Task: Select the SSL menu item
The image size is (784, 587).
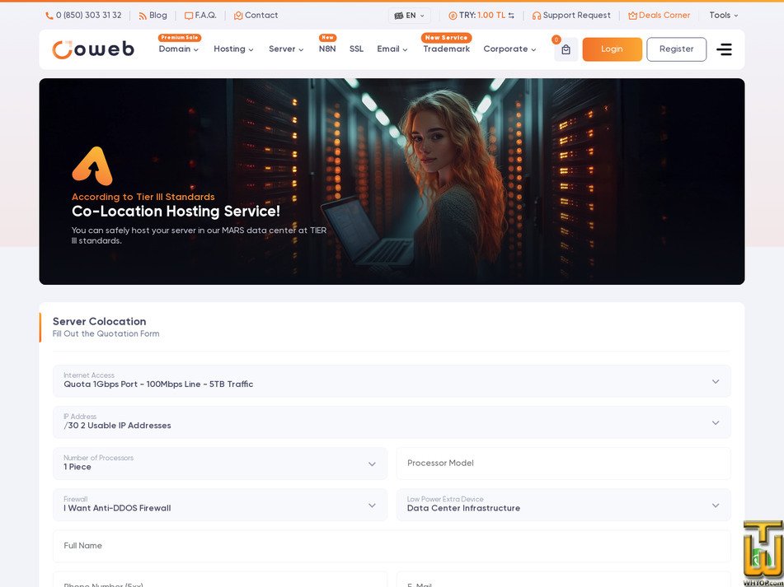Action: click(x=356, y=49)
